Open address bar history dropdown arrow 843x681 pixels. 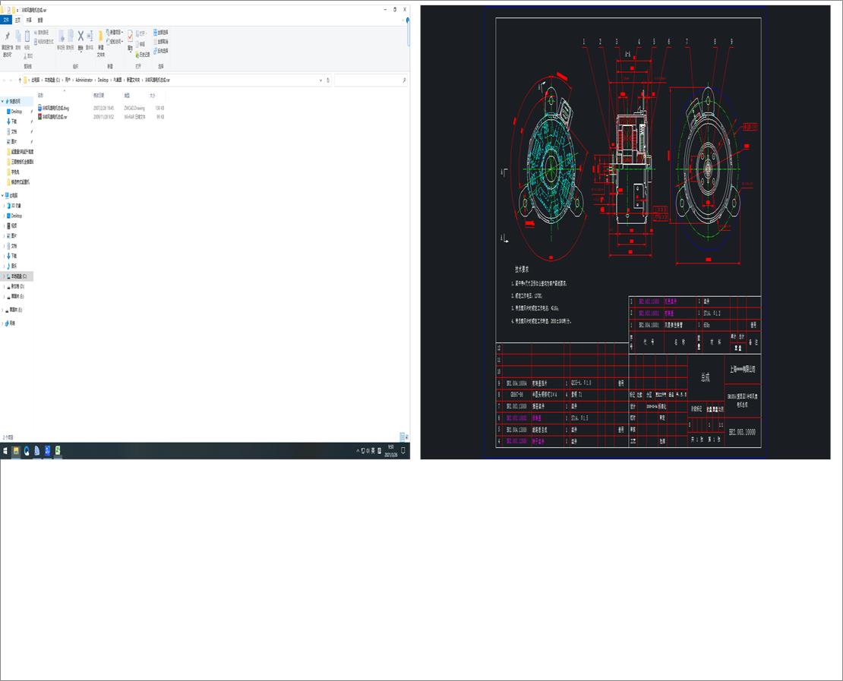tap(321, 80)
